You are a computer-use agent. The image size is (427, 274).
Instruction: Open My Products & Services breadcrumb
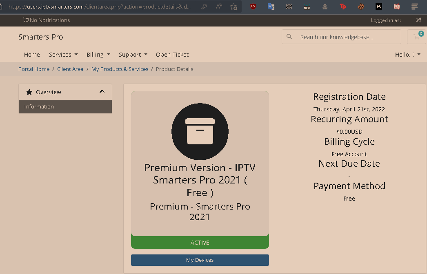point(120,69)
